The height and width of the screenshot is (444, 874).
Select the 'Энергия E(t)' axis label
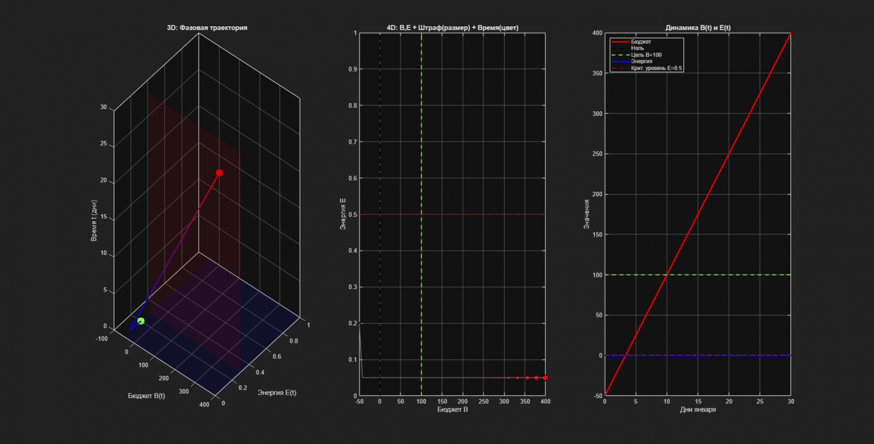pos(277,393)
